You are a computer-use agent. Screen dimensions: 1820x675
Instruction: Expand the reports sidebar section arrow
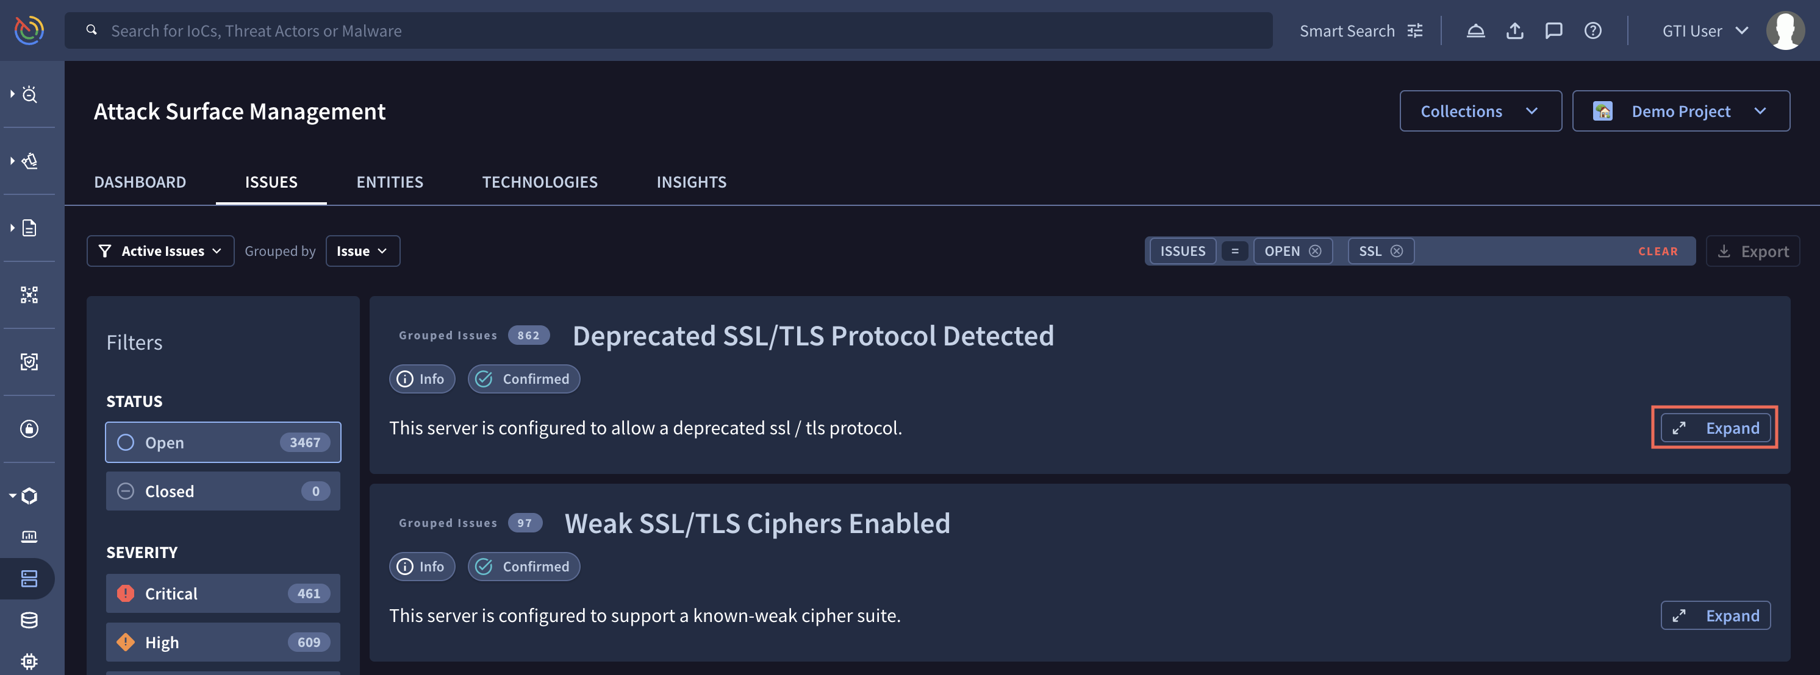pyautogui.click(x=12, y=228)
